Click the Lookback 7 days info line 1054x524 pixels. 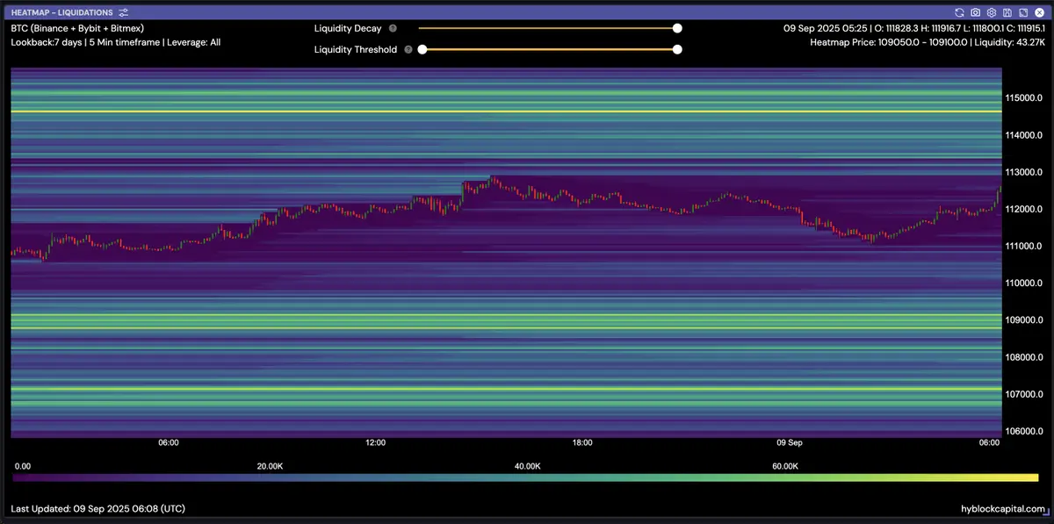[x=115, y=41]
